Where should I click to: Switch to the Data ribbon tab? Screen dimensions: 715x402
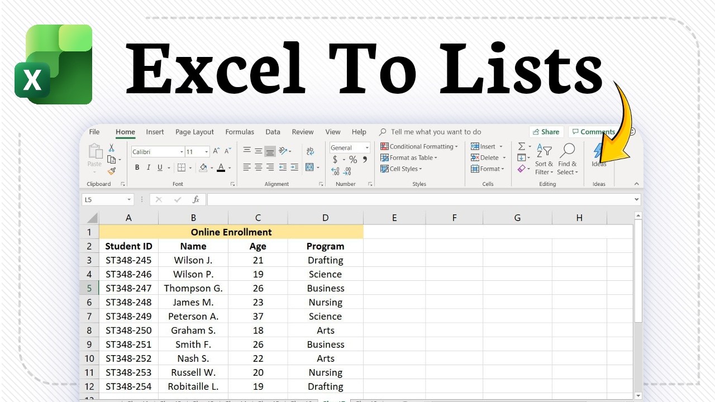pos(273,132)
